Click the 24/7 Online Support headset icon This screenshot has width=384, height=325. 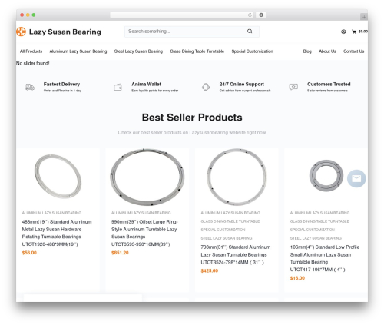[206, 87]
